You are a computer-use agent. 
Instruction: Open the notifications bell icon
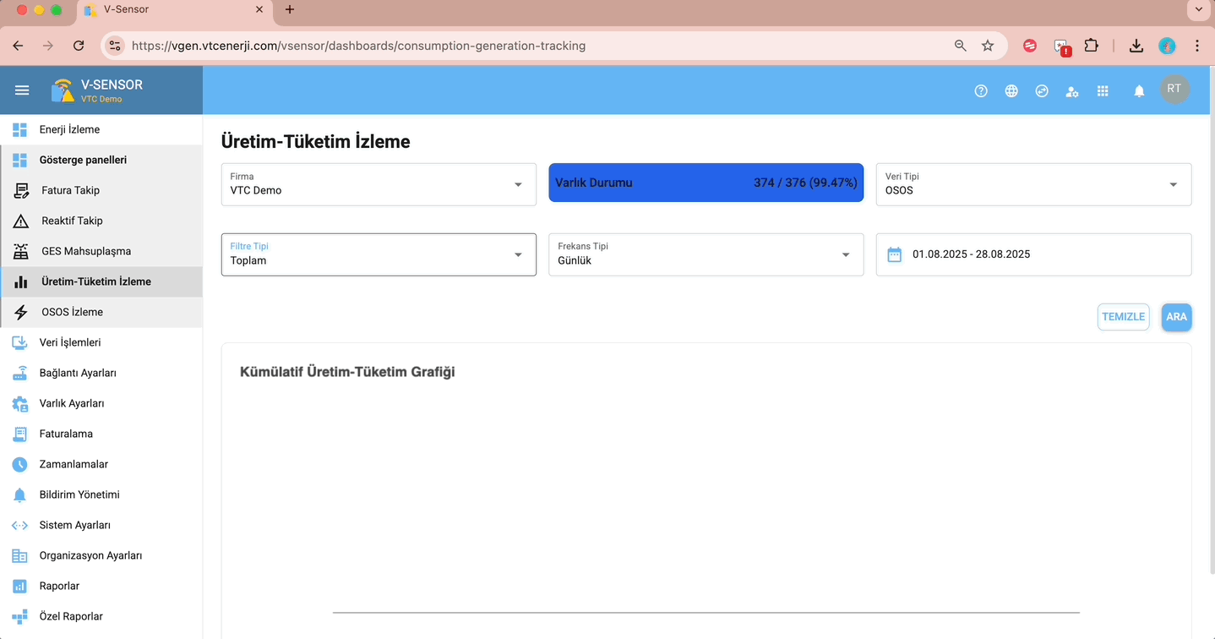pos(1139,91)
